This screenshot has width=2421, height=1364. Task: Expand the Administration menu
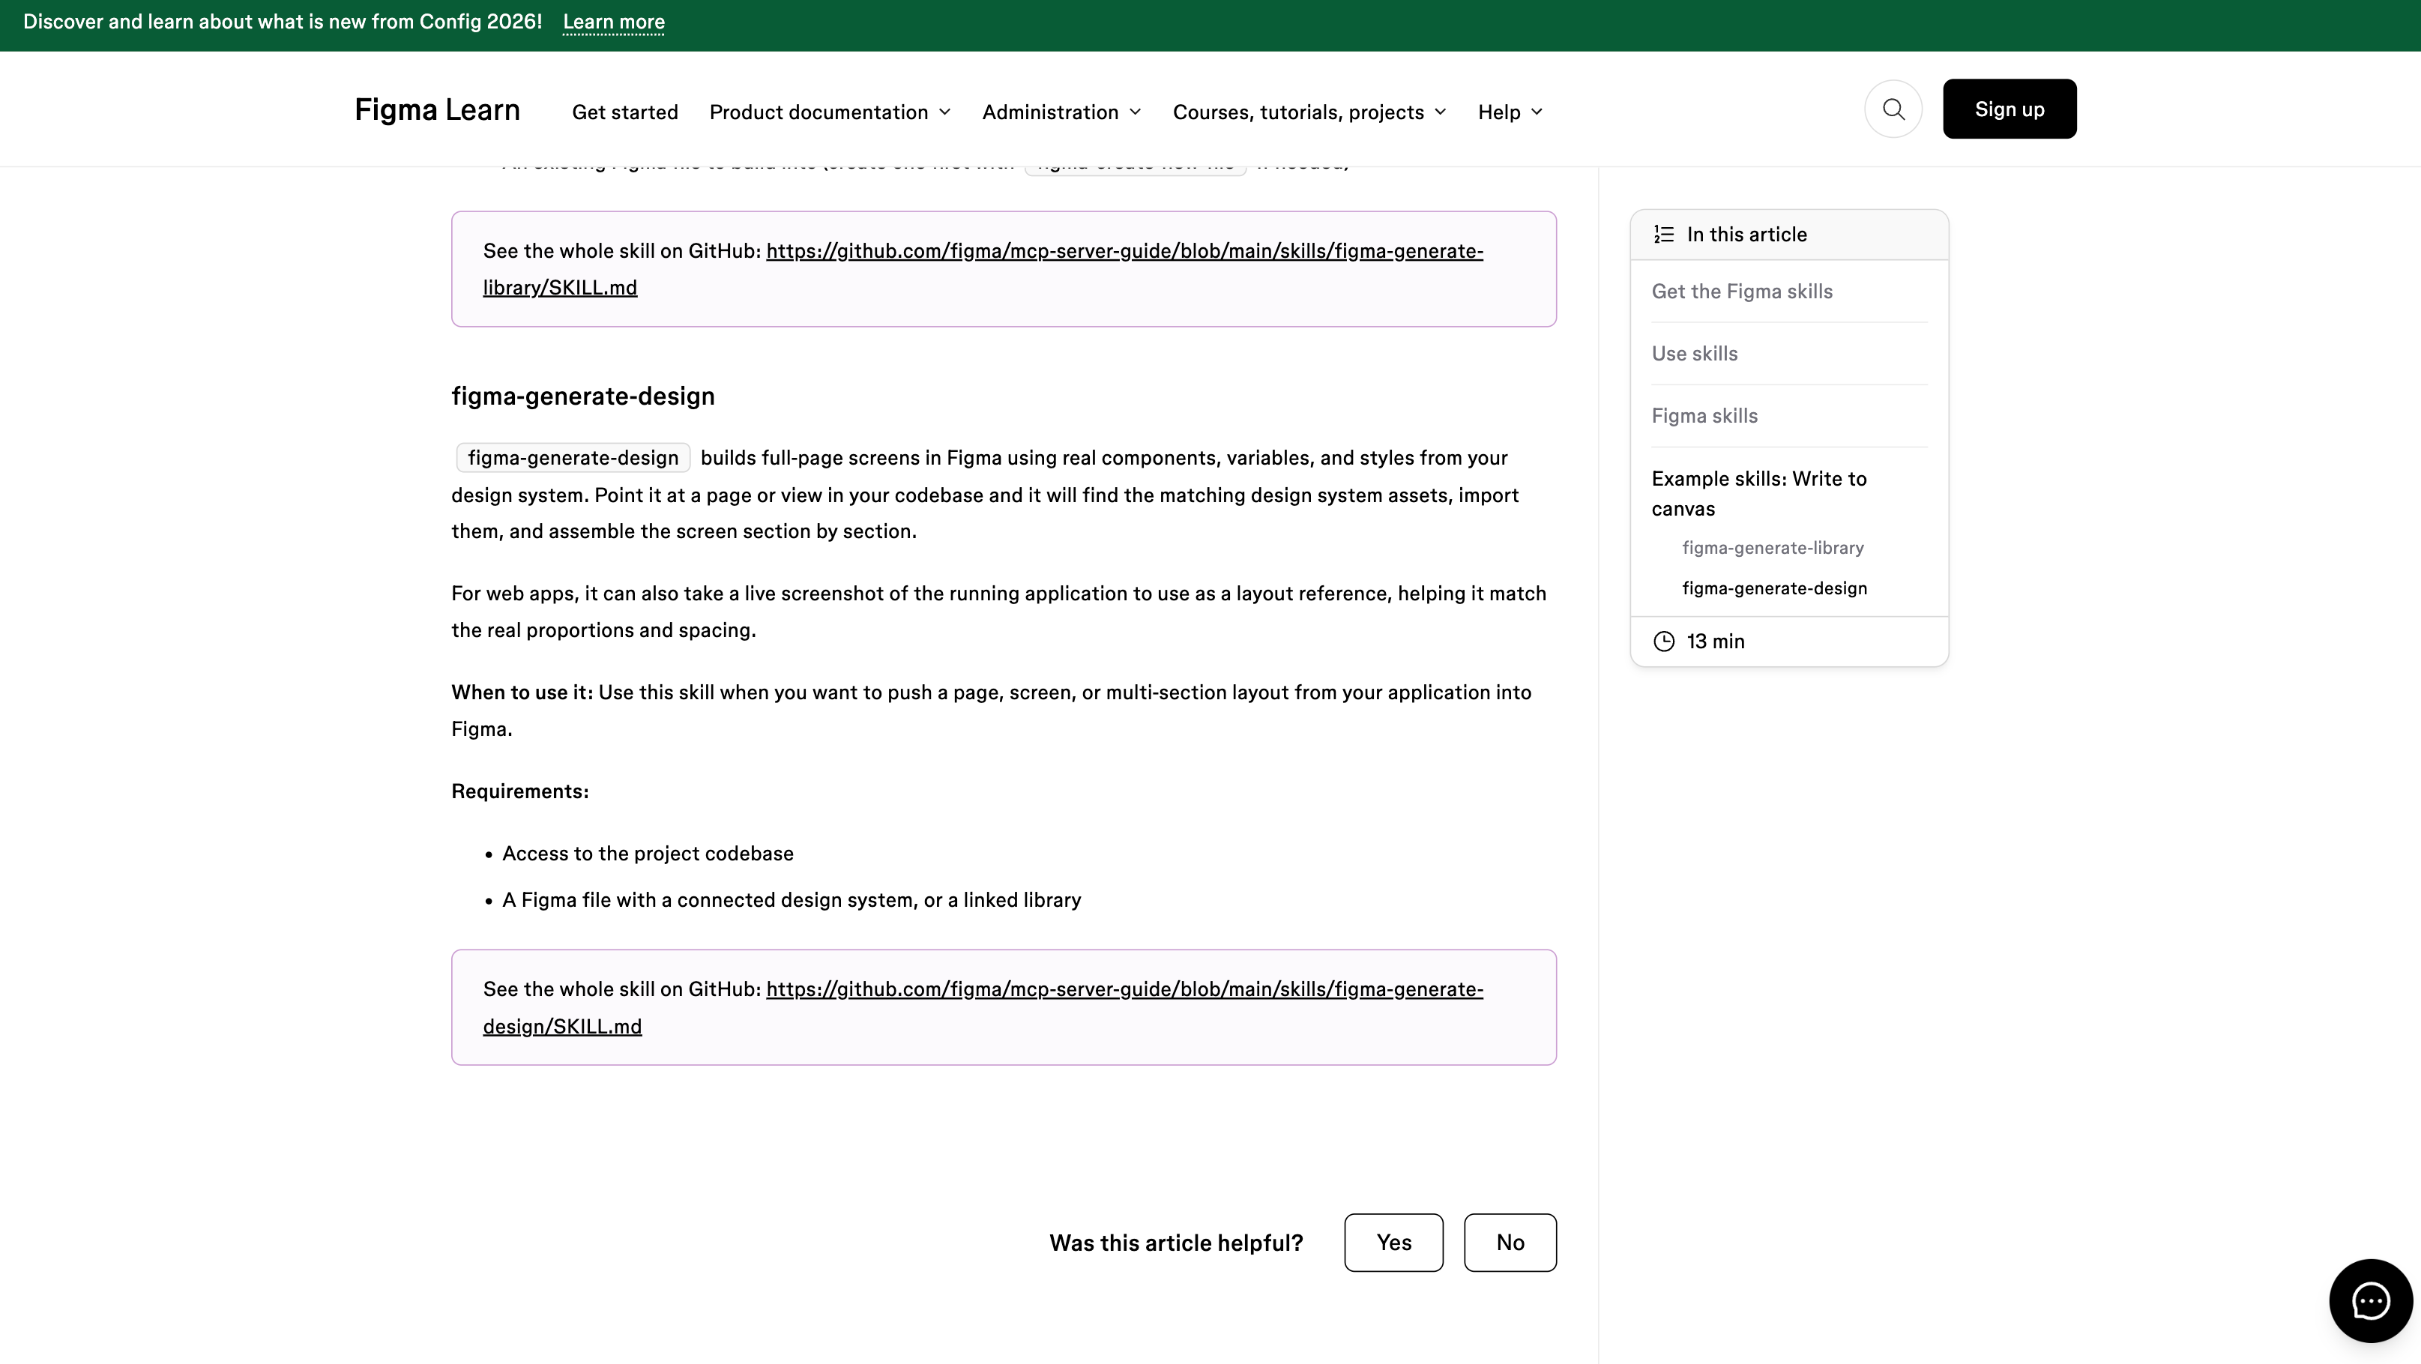point(1062,112)
